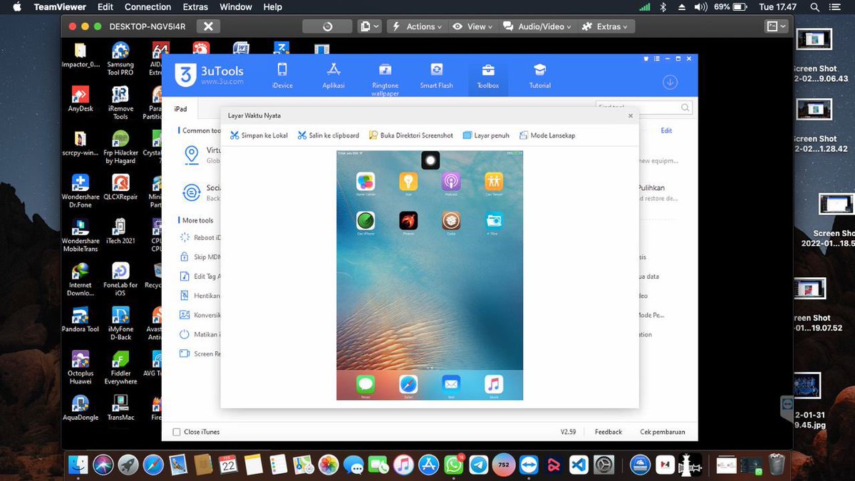
Task: Click the Skip MDM tool
Action: (200, 257)
